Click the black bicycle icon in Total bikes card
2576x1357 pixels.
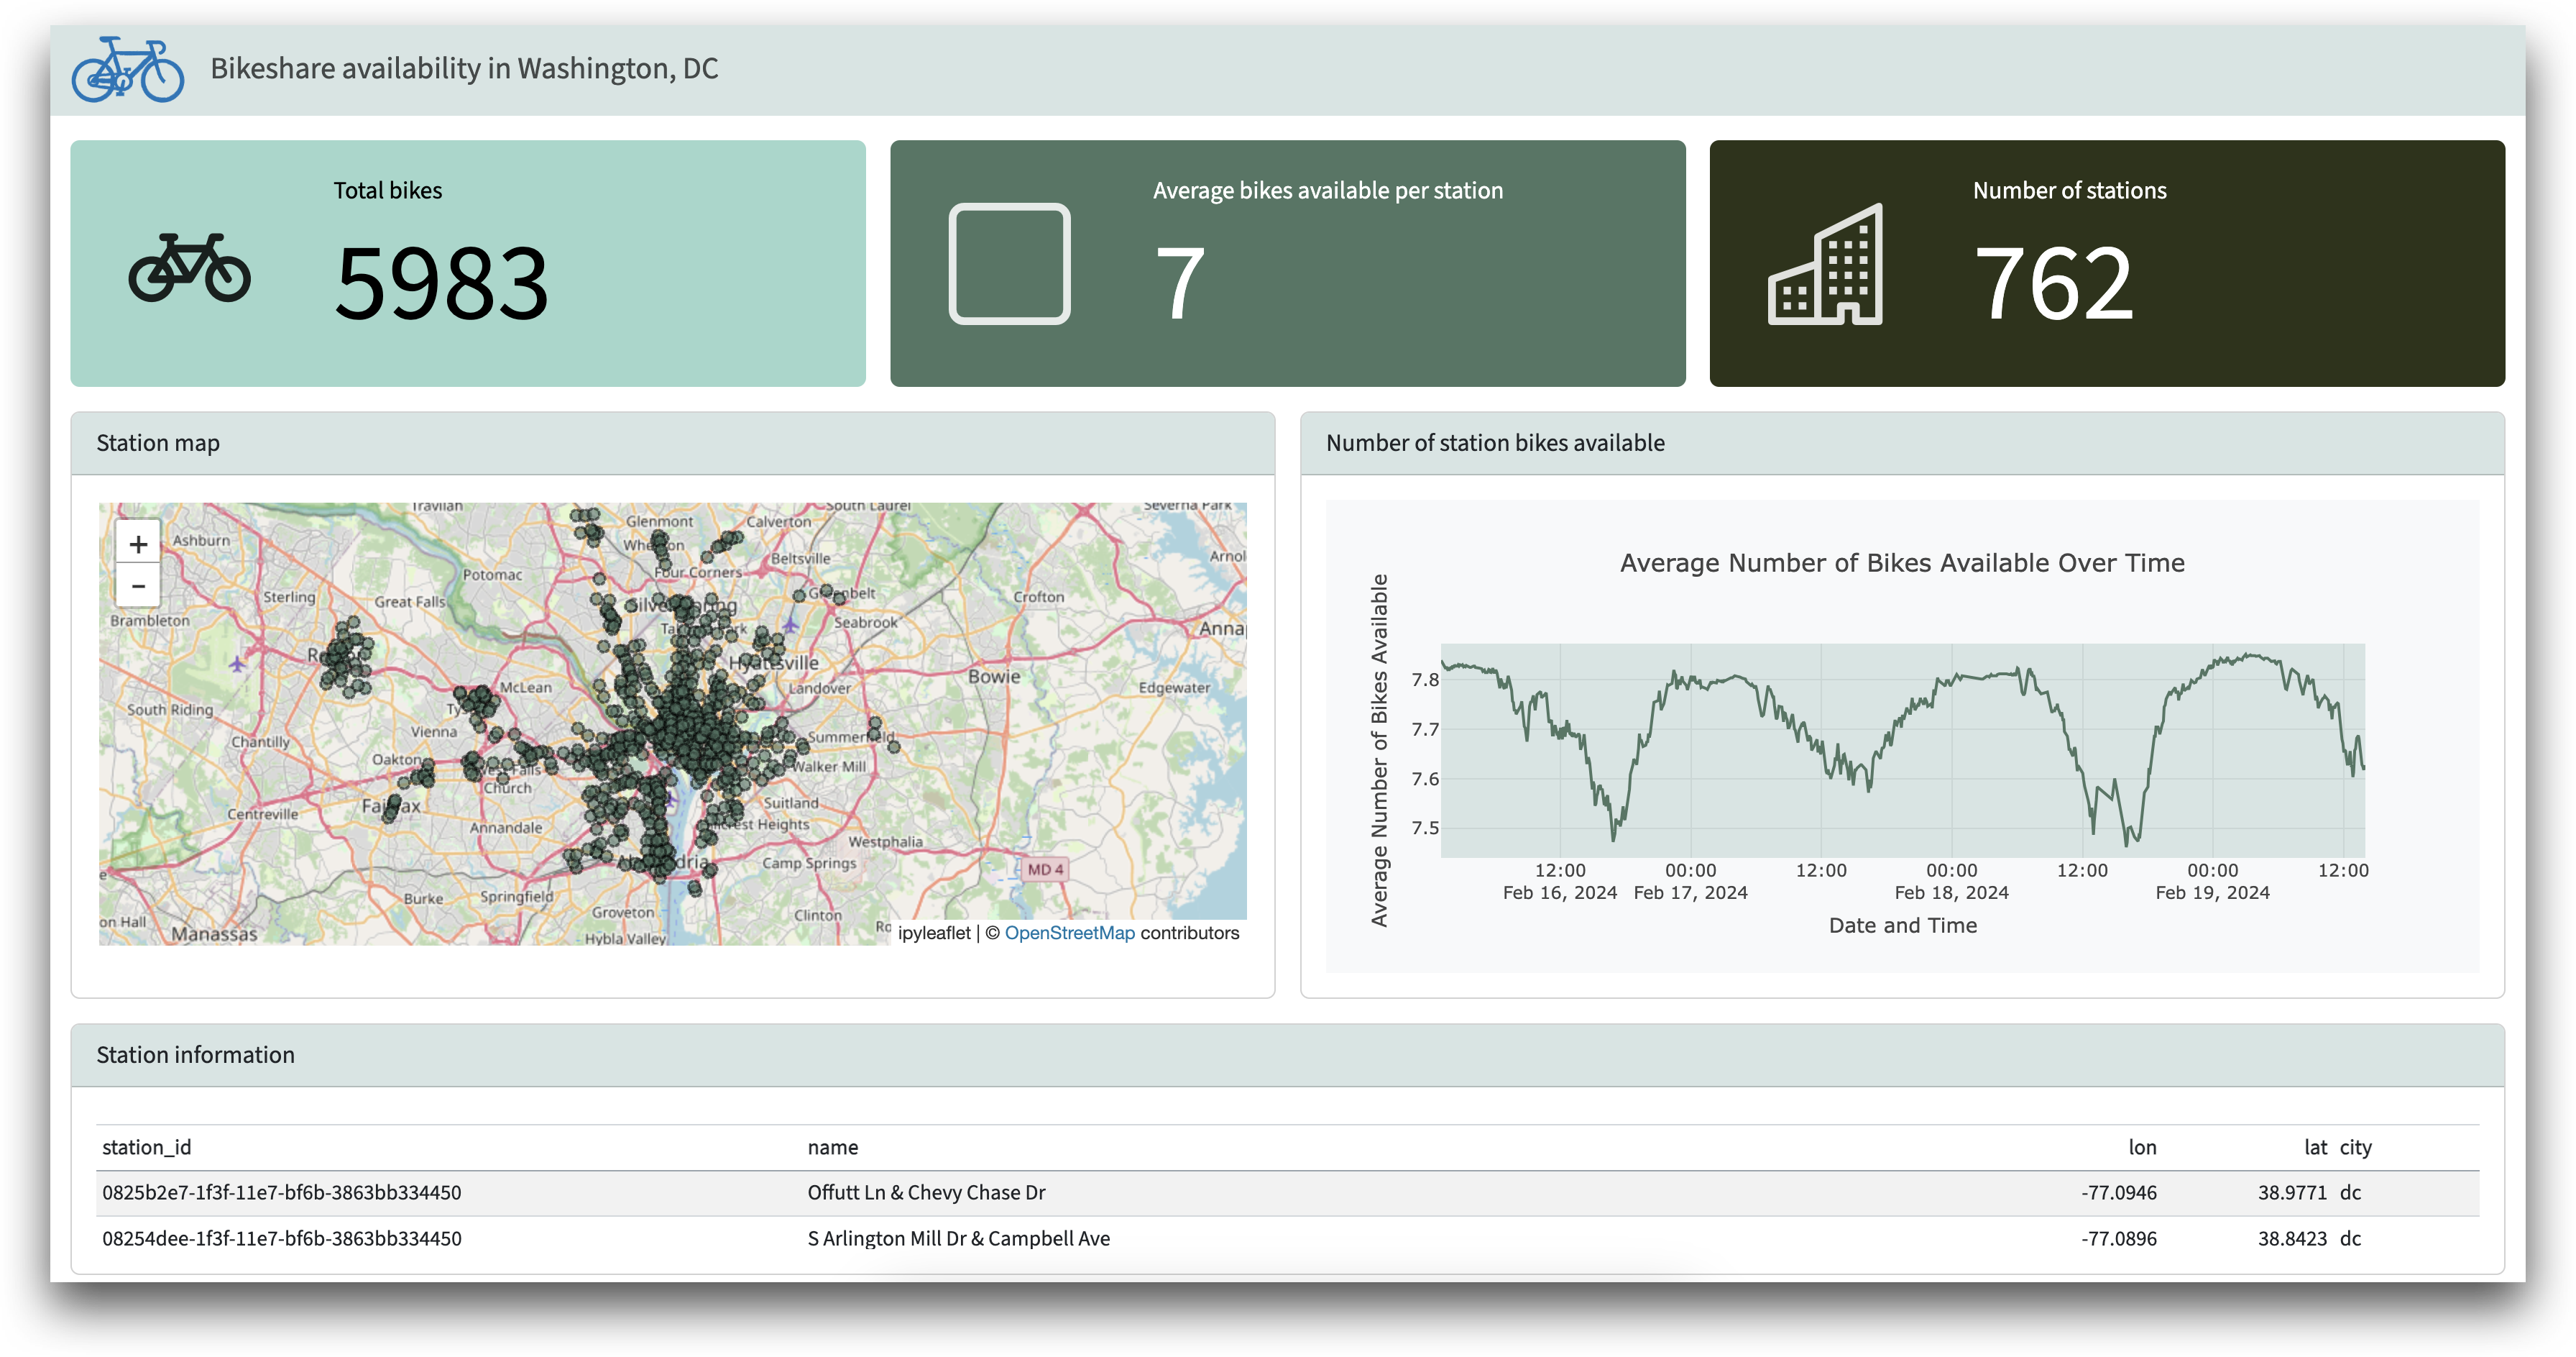point(189,268)
